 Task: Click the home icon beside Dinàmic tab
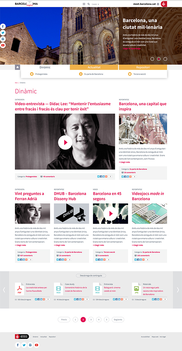coord(18,67)
